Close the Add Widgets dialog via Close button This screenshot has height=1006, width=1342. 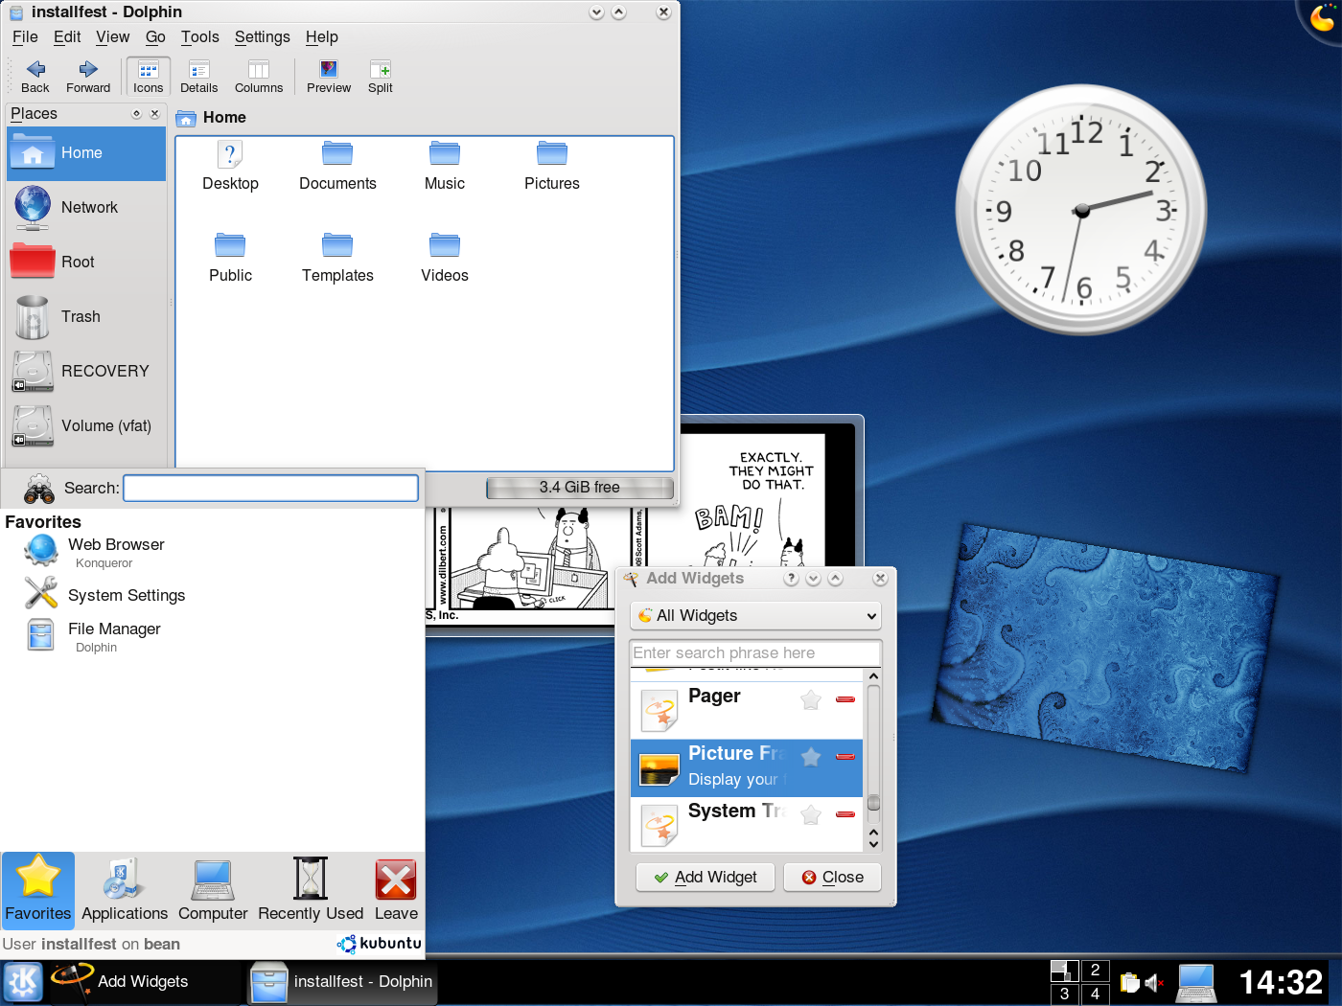click(831, 877)
